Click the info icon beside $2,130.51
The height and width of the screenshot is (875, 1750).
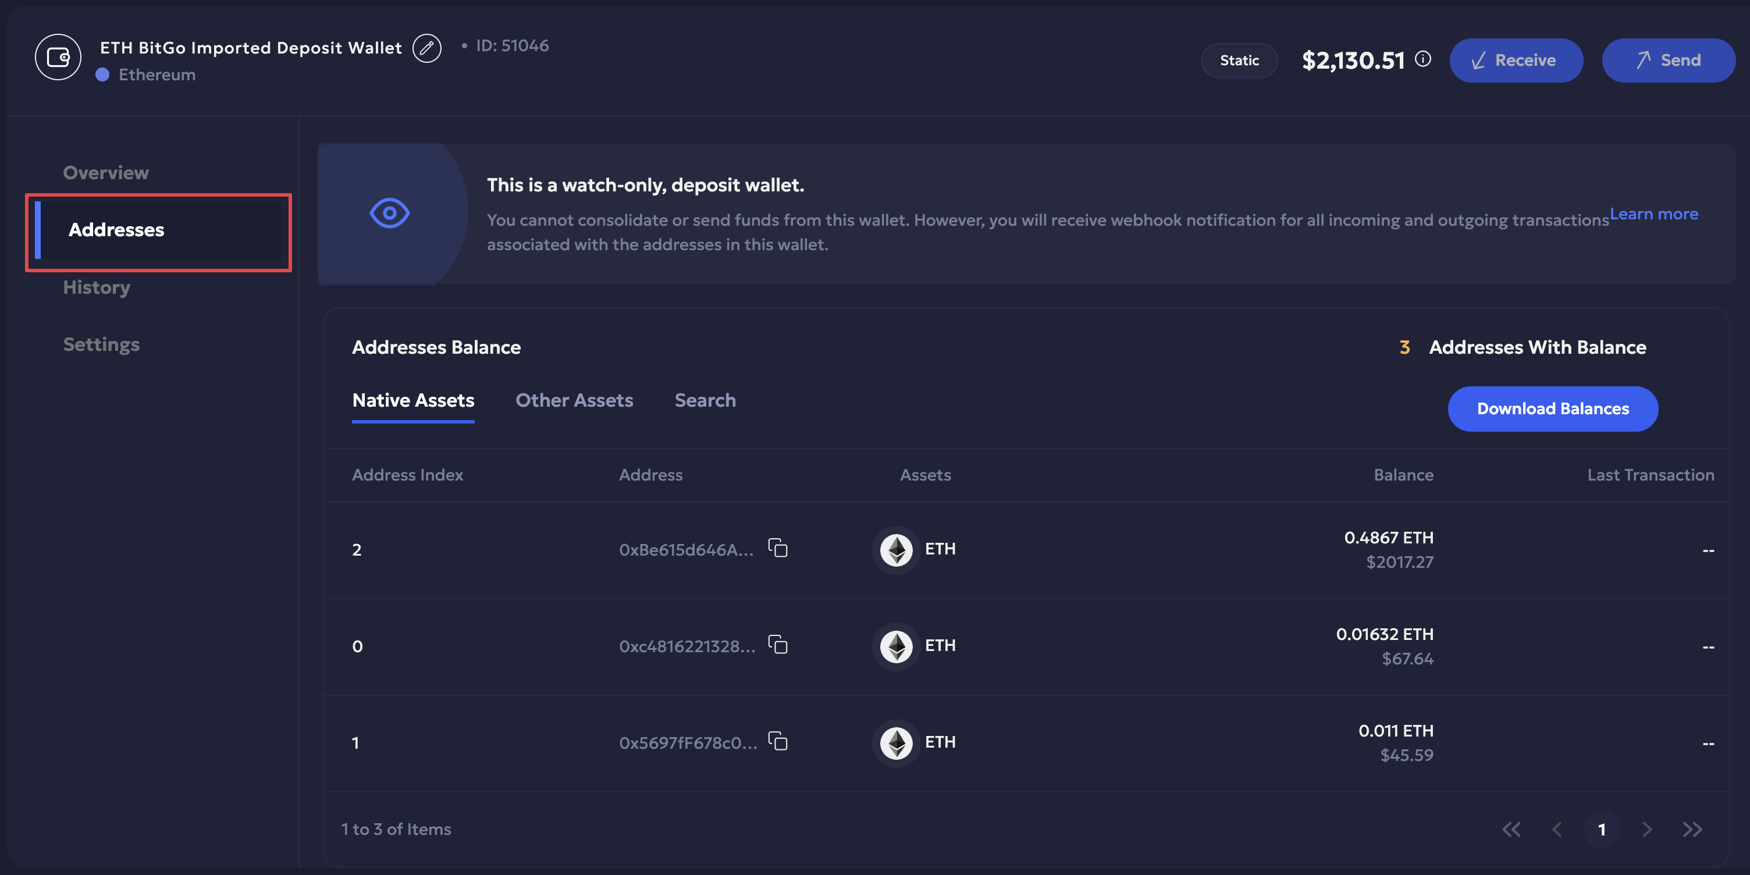(x=1422, y=60)
